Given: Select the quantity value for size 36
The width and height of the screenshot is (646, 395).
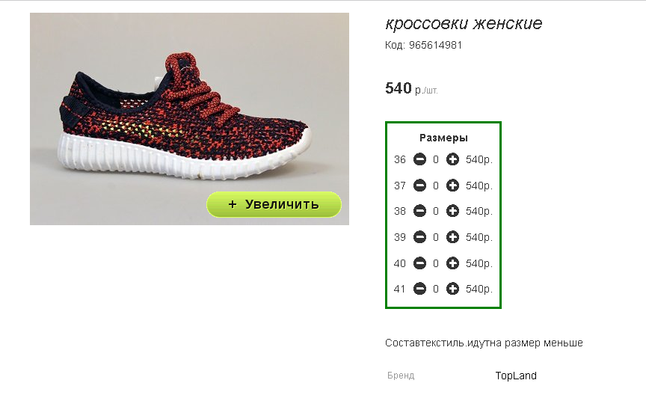Looking at the screenshot, I should coord(436,159).
